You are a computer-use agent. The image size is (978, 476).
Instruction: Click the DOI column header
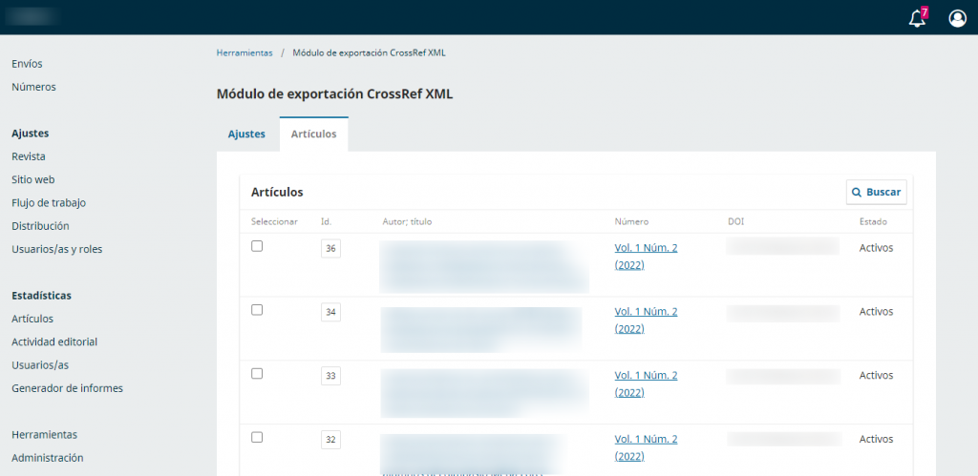click(x=736, y=221)
